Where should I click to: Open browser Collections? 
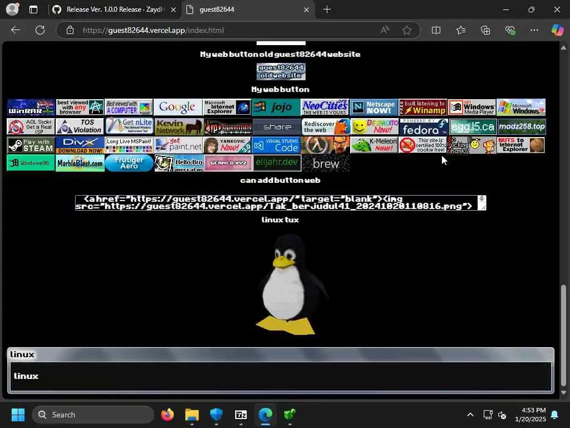coord(485,30)
